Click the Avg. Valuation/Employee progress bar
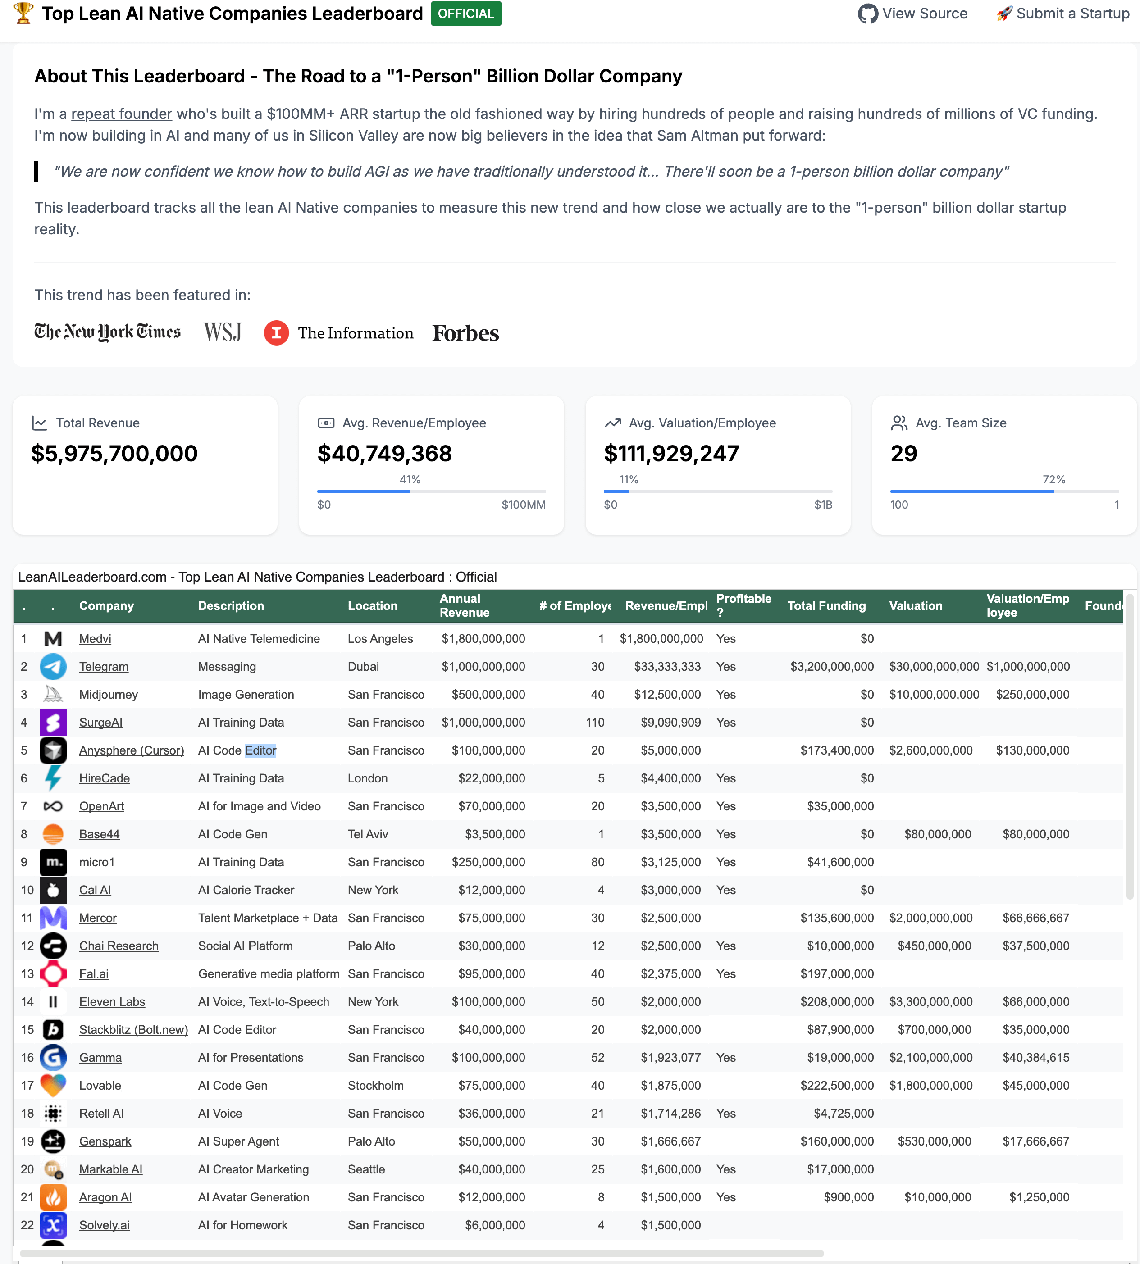1140x1264 pixels. tap(718, 491)
